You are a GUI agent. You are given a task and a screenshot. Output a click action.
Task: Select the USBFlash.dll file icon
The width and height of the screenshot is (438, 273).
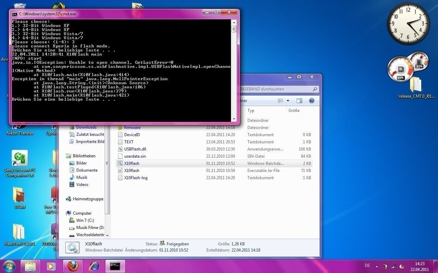pyautogui.click(x=120, y=149)
